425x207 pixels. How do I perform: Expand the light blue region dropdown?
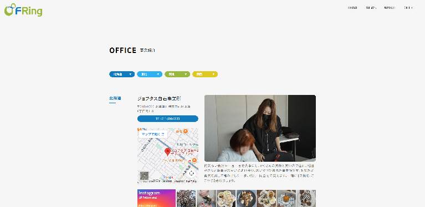[150, 74]
